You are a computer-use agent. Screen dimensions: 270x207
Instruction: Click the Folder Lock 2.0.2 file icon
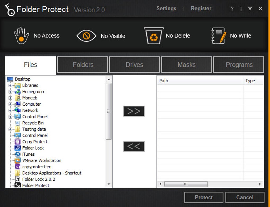pos(17,179)
